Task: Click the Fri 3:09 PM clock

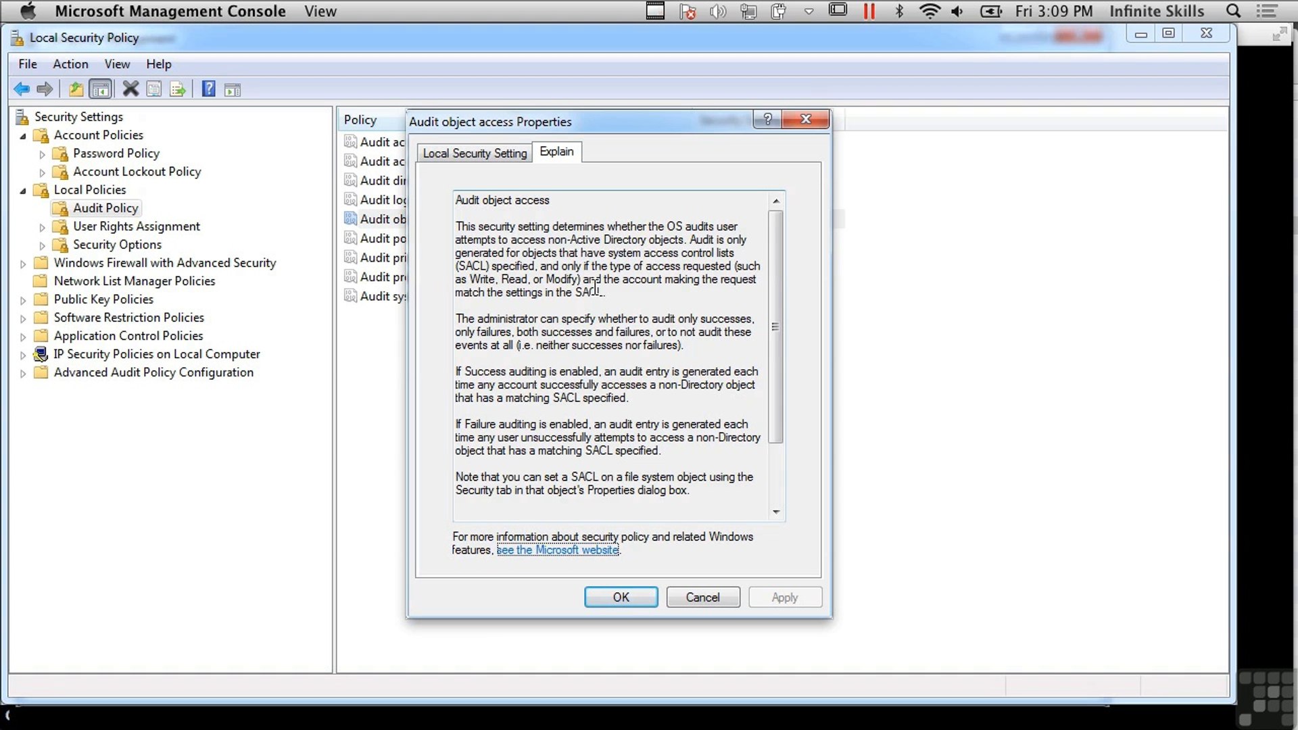Action: [x=1053, y=11]
